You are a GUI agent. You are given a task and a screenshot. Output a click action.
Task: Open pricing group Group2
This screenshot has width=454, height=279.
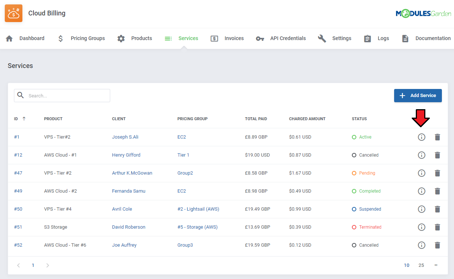tap(185, 173)
